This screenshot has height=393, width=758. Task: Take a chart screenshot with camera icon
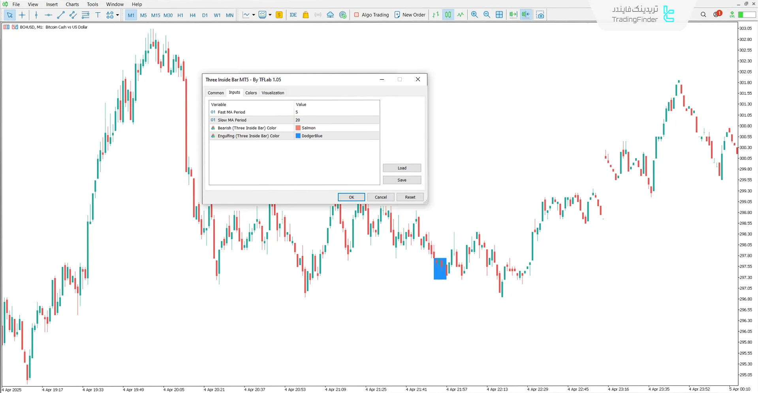(x=540, y=15)
